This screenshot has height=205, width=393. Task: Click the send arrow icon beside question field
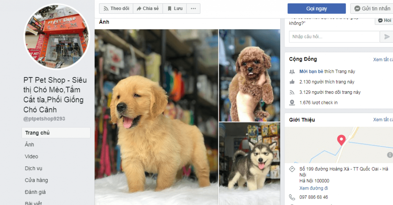click(x=386, y=37)
